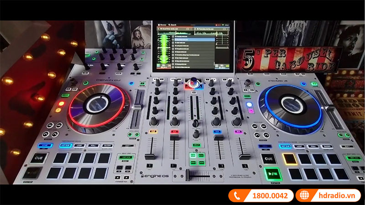Toggle the SYNC button on right deck
The width and height of the screenshot is (365, 205).
265,146
